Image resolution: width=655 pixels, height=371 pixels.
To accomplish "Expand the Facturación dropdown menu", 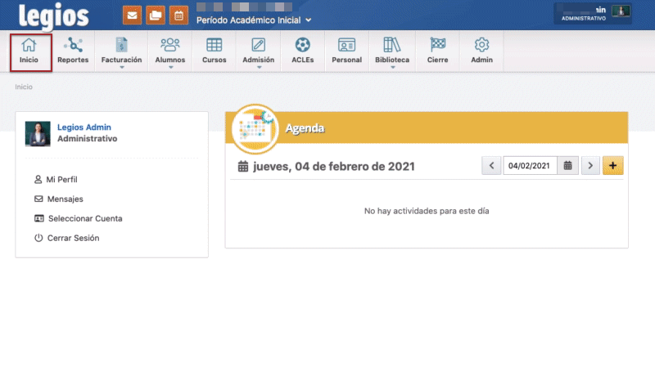I will coord(121,51).
